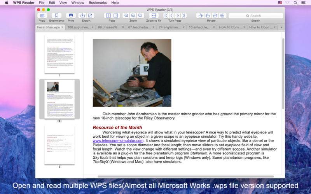Screen dimensions: 311x194
Task: Click inside the Search field
Action: point(256,16)
